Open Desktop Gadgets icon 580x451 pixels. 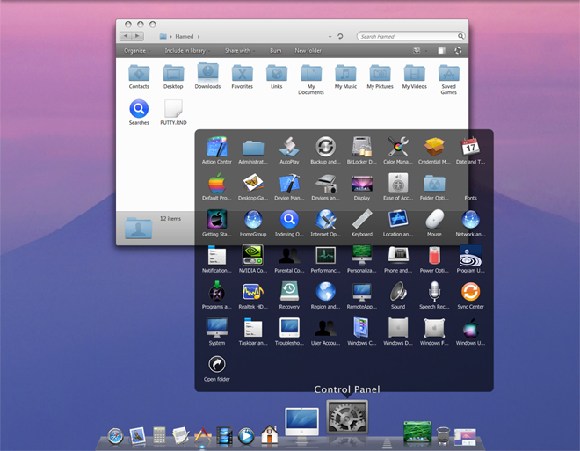pyautogui.click(x=253, y=183)
